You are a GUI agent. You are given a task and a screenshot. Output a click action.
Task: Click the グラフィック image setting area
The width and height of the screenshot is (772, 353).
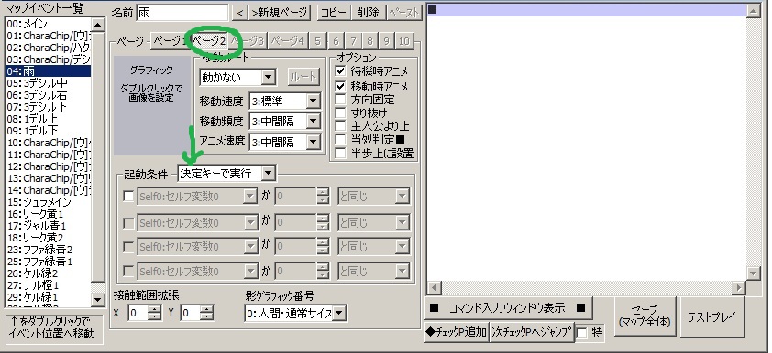(152, 105)
